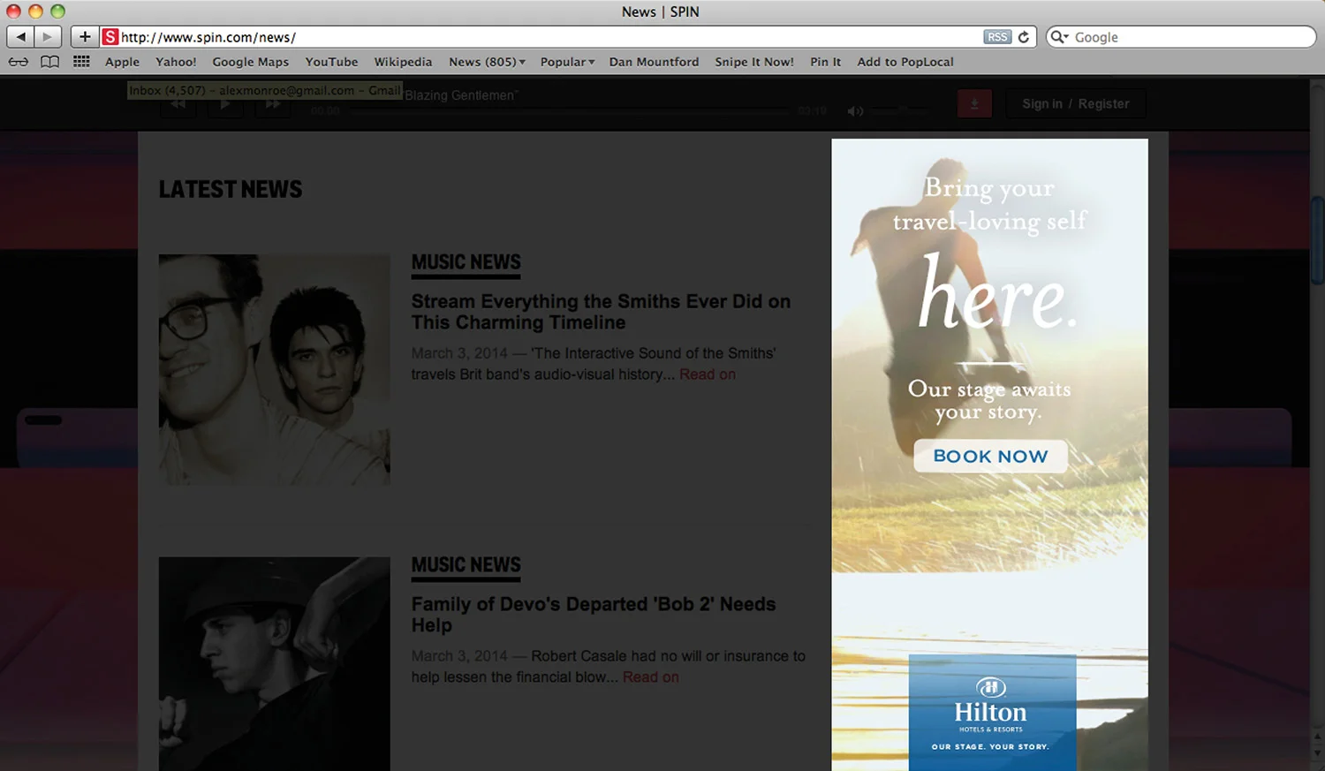This screenshot has height=771, width=1325.
Task: Click the Snipe It Now! bookmarklet
Action: click(754, 62)
